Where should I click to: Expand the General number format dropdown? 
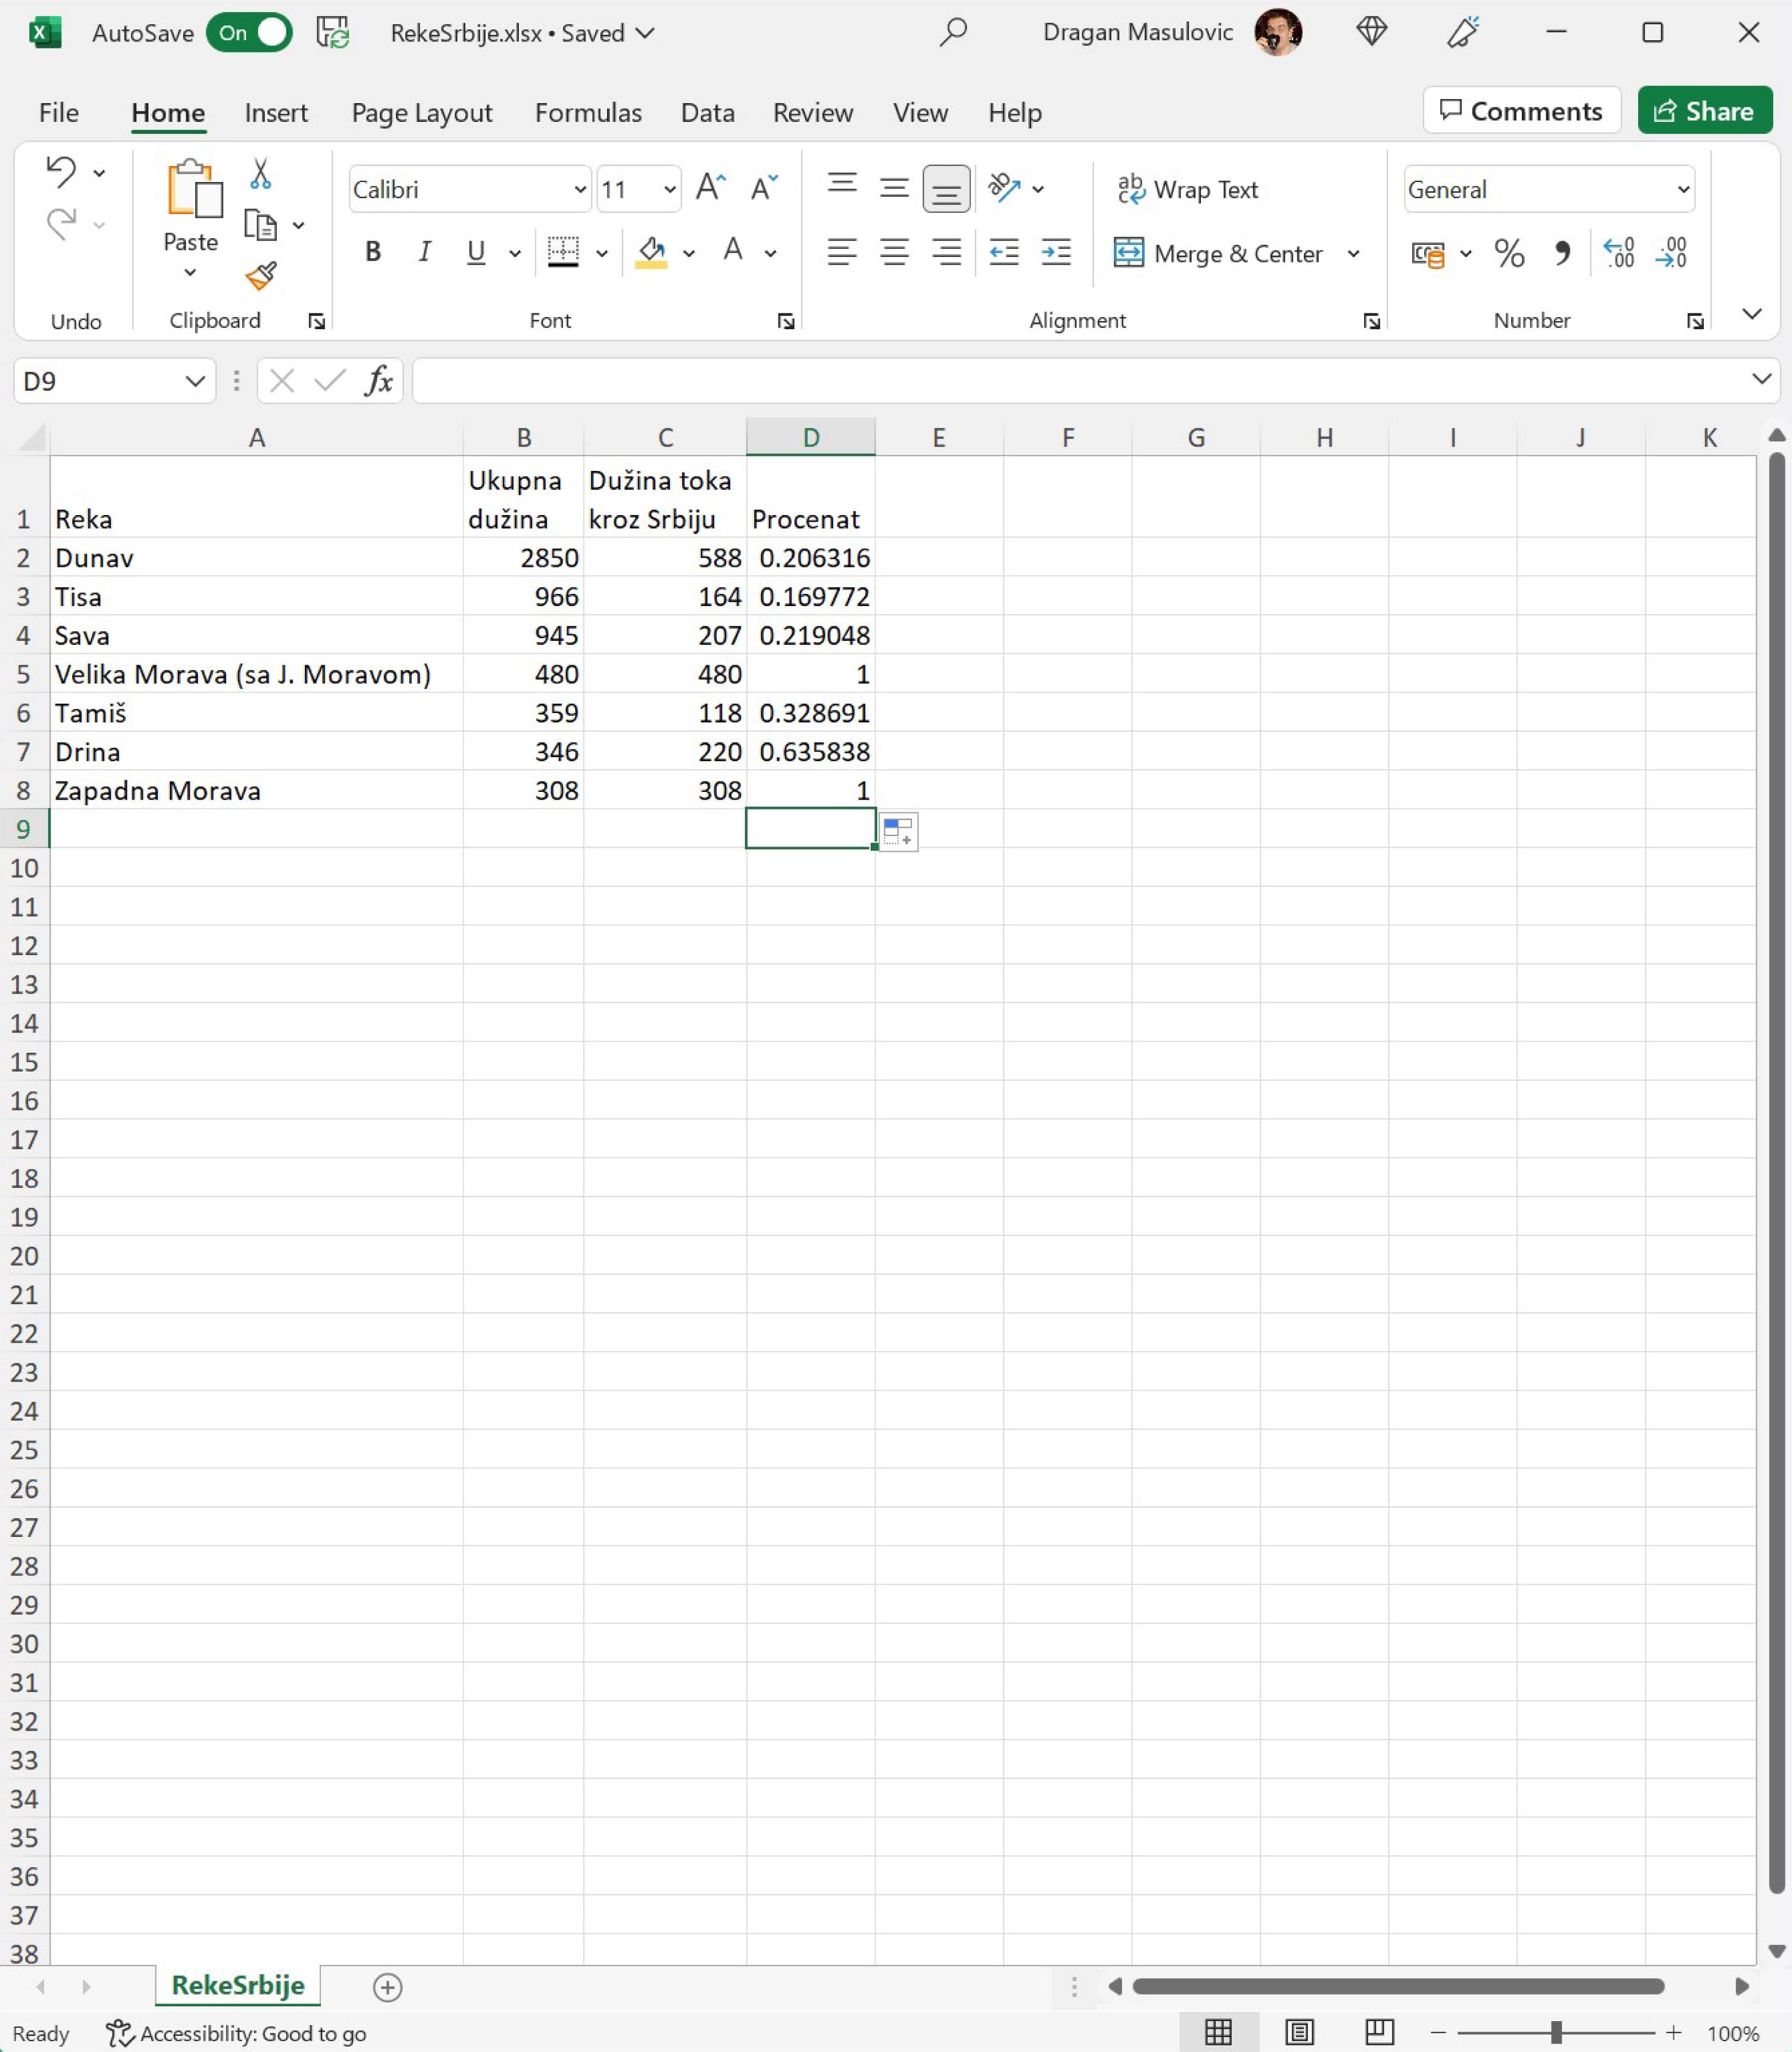pyautogui.click(x=1683, y=189)
